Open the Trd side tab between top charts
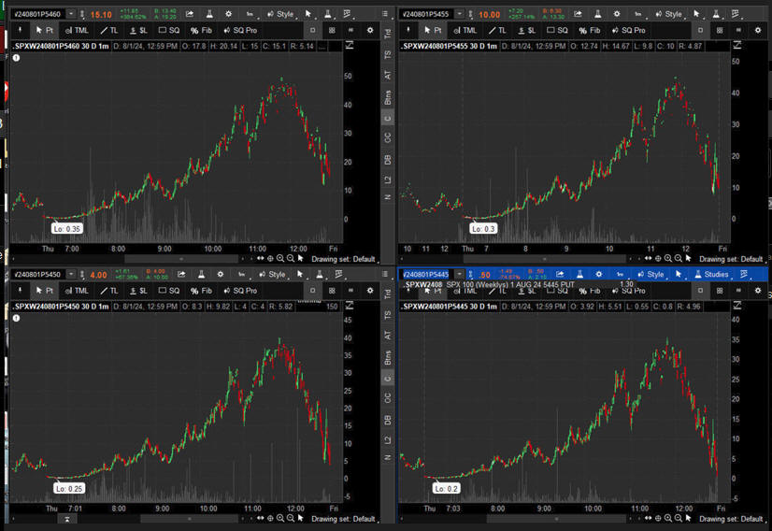Image resolution: width=772 pixels, height=531 pixels. [x=388, y=31]
